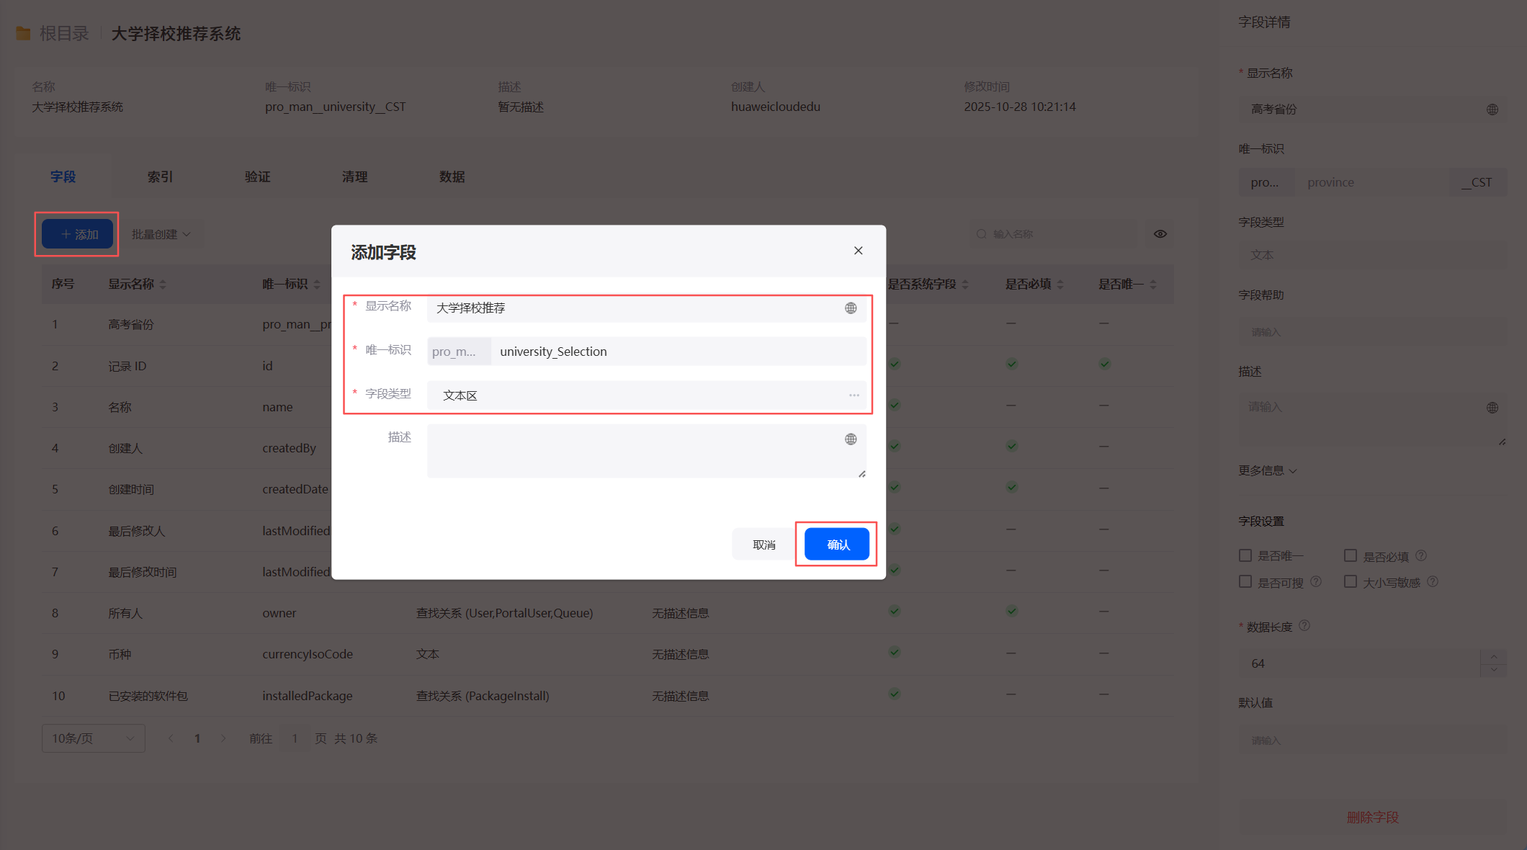Enable the 是否唯一 checkbox
The height and width of the screenshot is (850, 1527).
(x=1245, y=555)
